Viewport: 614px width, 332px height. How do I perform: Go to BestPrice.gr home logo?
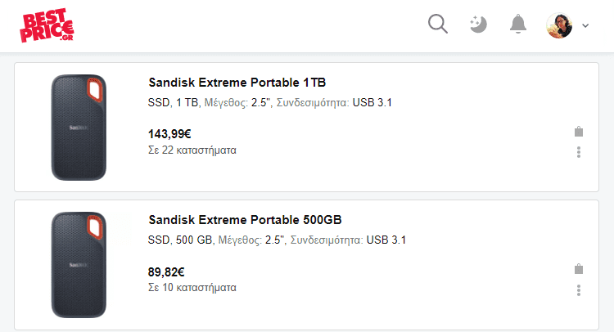coord(47,25)
